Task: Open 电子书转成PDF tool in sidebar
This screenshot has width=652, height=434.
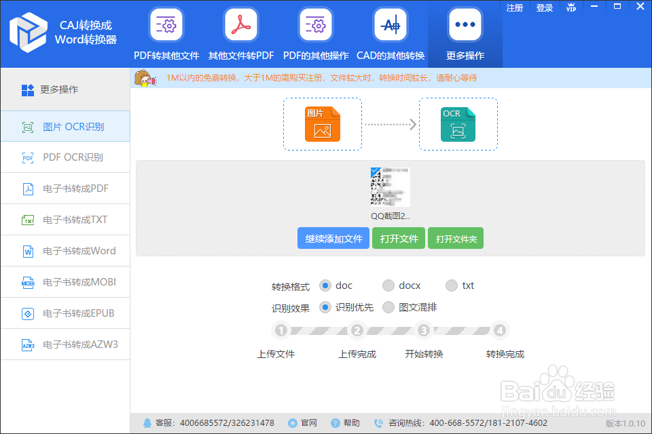Action: coord(65,189)
